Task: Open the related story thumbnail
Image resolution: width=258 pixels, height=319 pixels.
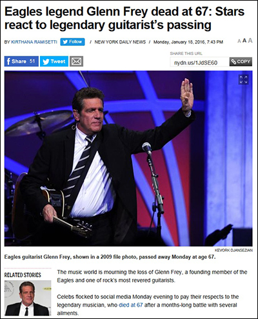Action: point(28,298)
